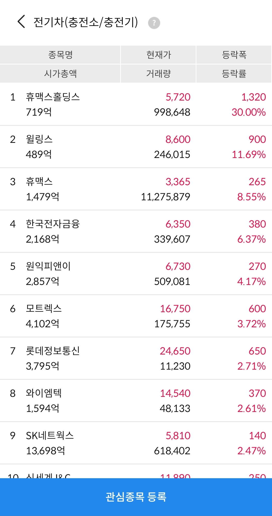Sort by 종목명 column header
The height and width of the screenshot is (516, 272).
click(x=60, y=55)
